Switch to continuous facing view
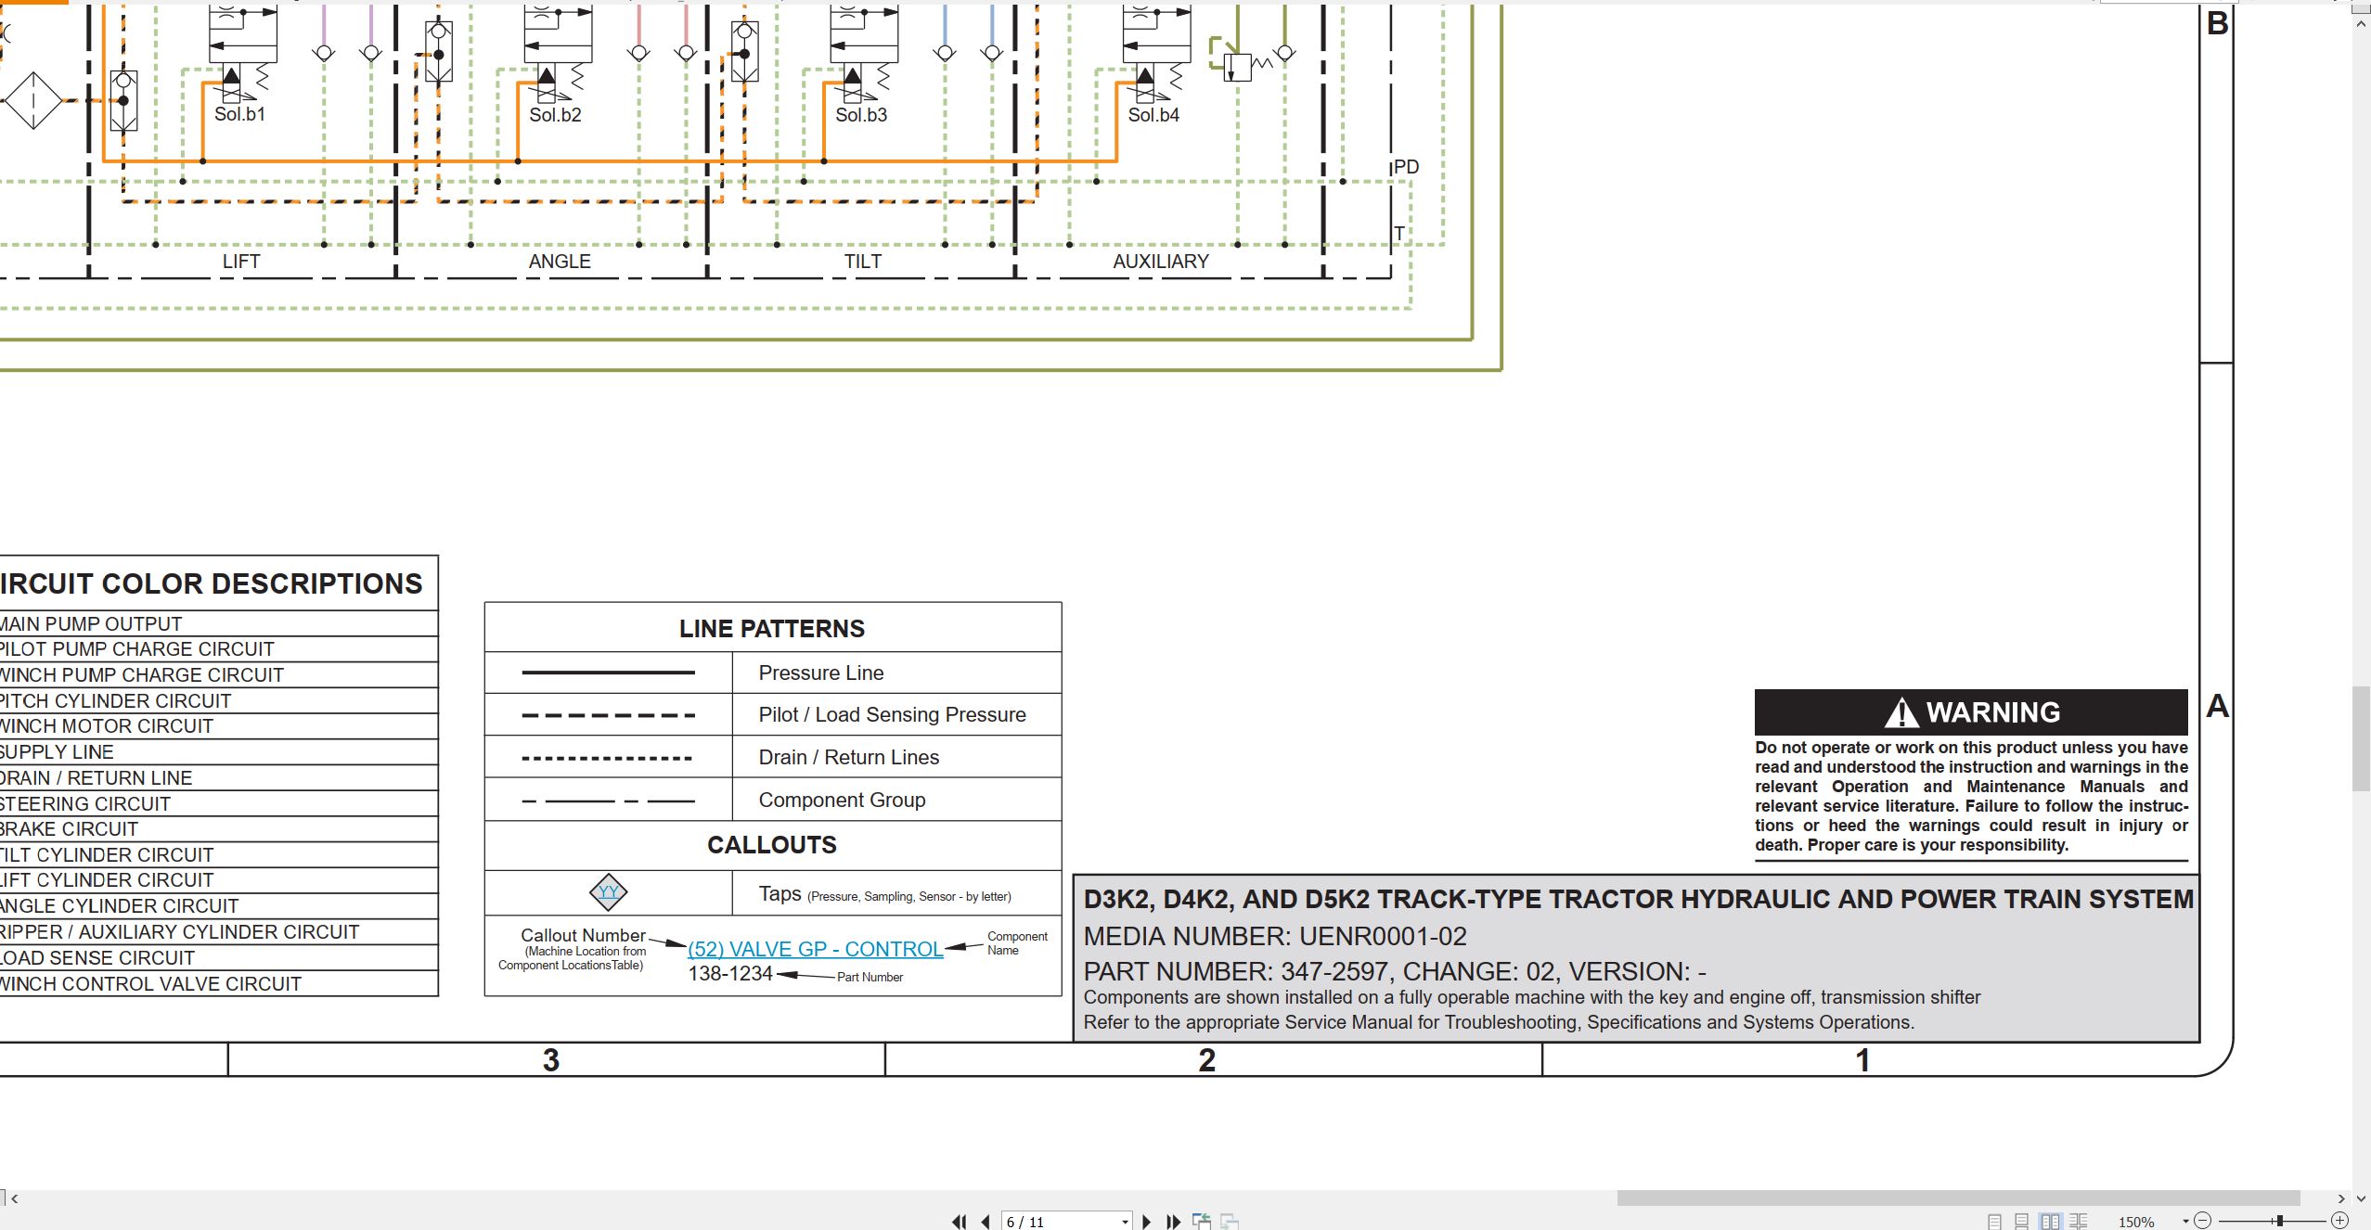 (2079, 1222)
